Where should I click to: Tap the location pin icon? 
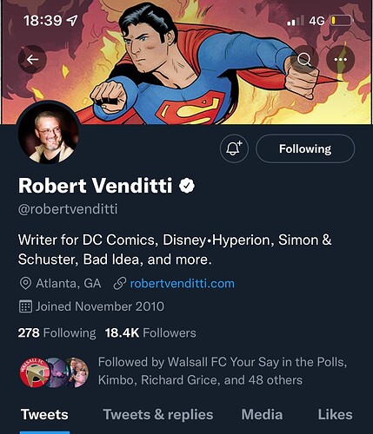pos(25,284)
